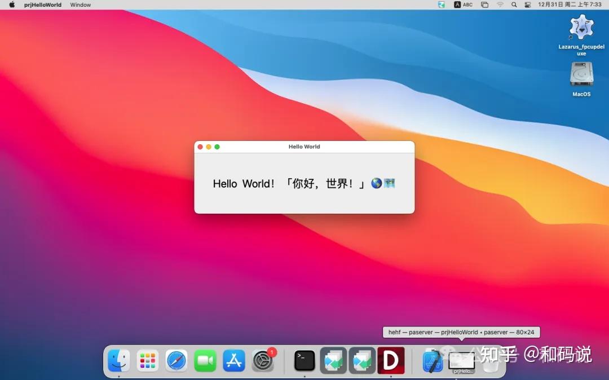This screenshot has width=609, height=380.
Task: Open Launchpad from the Dock
Action: click(147, 360)
